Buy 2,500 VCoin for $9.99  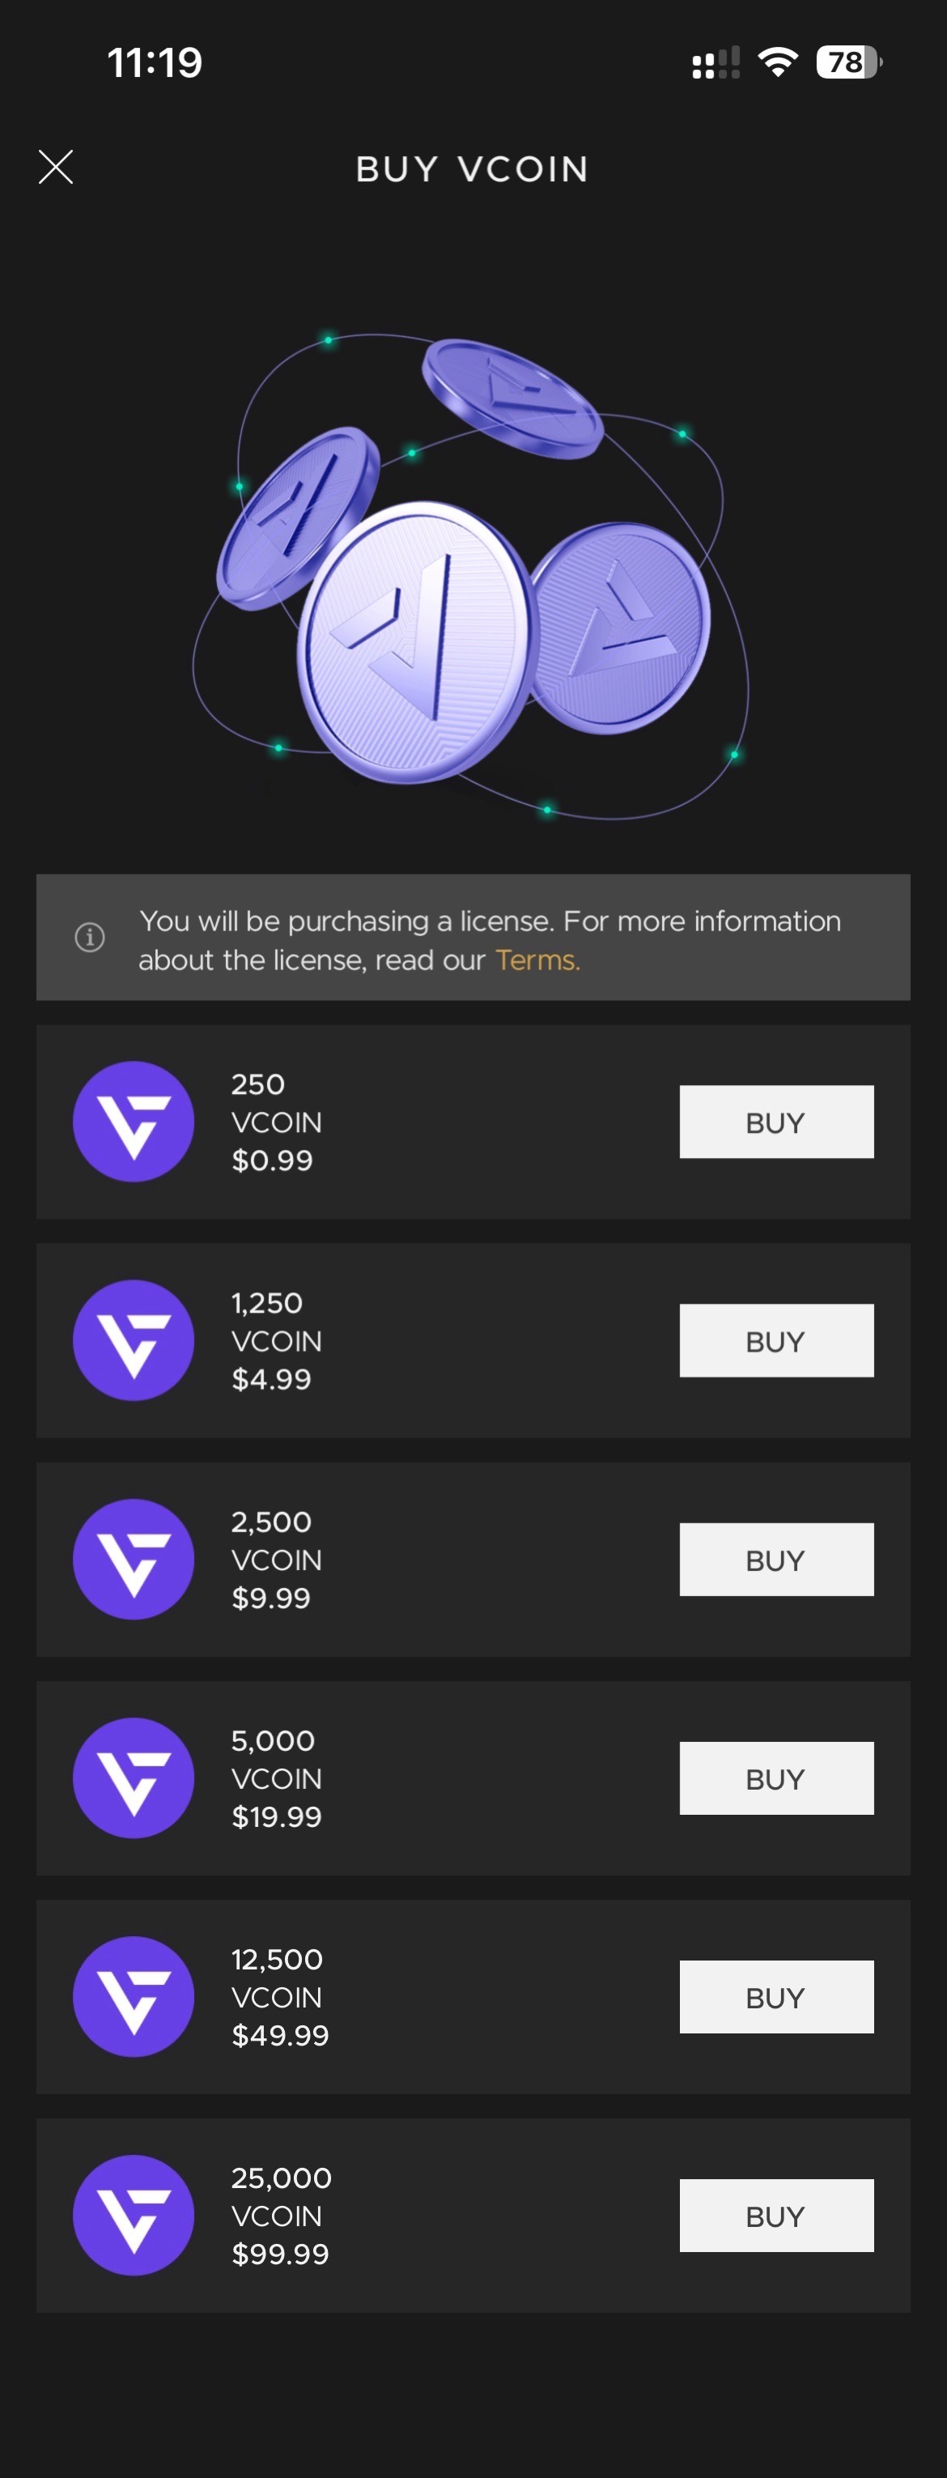coord(776,1560)
